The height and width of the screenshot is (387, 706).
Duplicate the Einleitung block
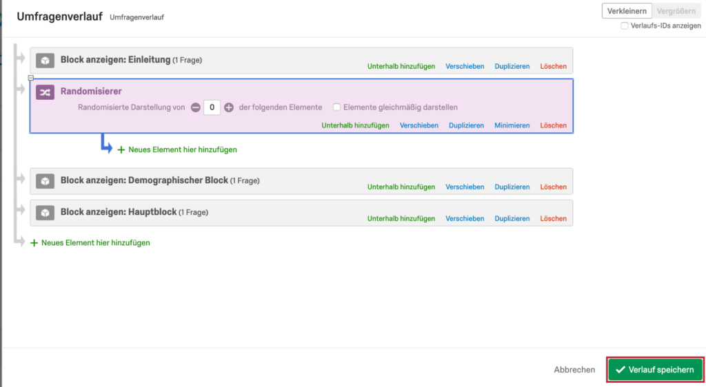512,66
